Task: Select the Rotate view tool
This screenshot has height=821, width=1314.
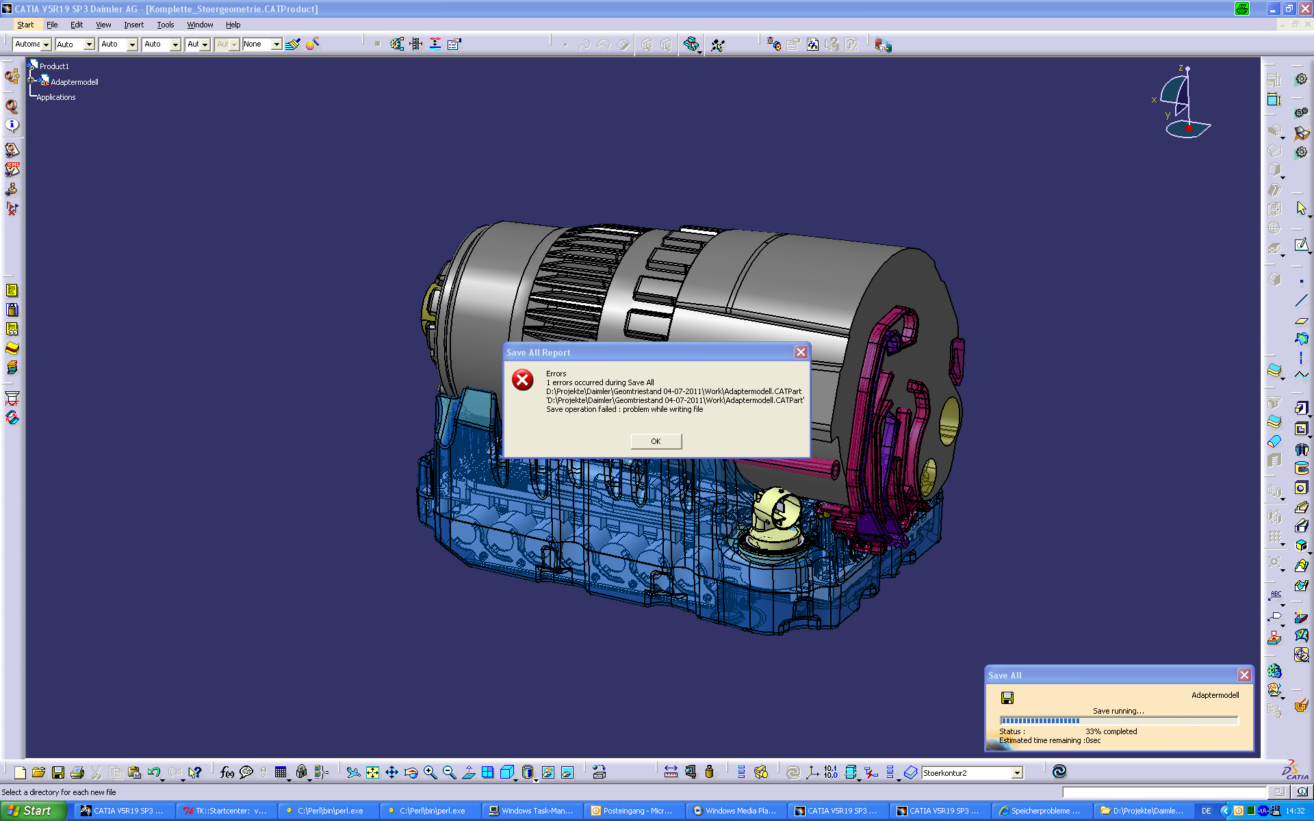Action: tap(411, 772)
